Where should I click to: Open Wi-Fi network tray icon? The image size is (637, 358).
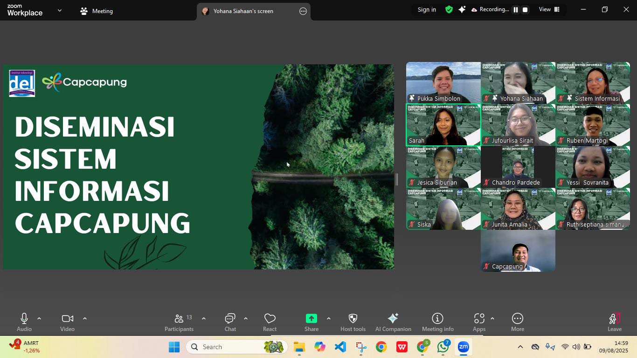click(x=565, y=347)
